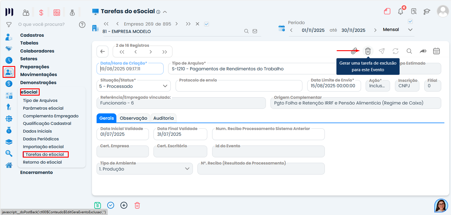Image resolution: width=451 pixels, height=215 pixels.
Task: Click the back arrow button in record panel
Action: click(103, 52)
